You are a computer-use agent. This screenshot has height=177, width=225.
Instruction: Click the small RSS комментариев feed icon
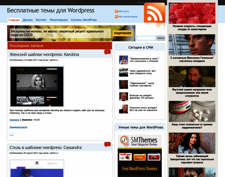[116, 17]
